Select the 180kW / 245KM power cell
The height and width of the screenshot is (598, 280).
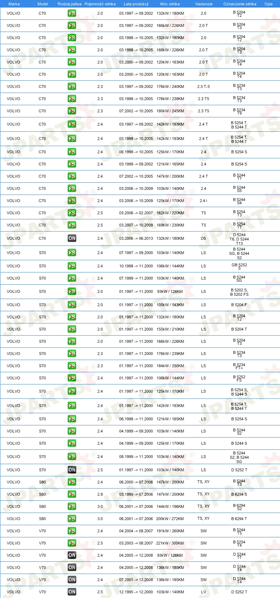pos(170,111)
